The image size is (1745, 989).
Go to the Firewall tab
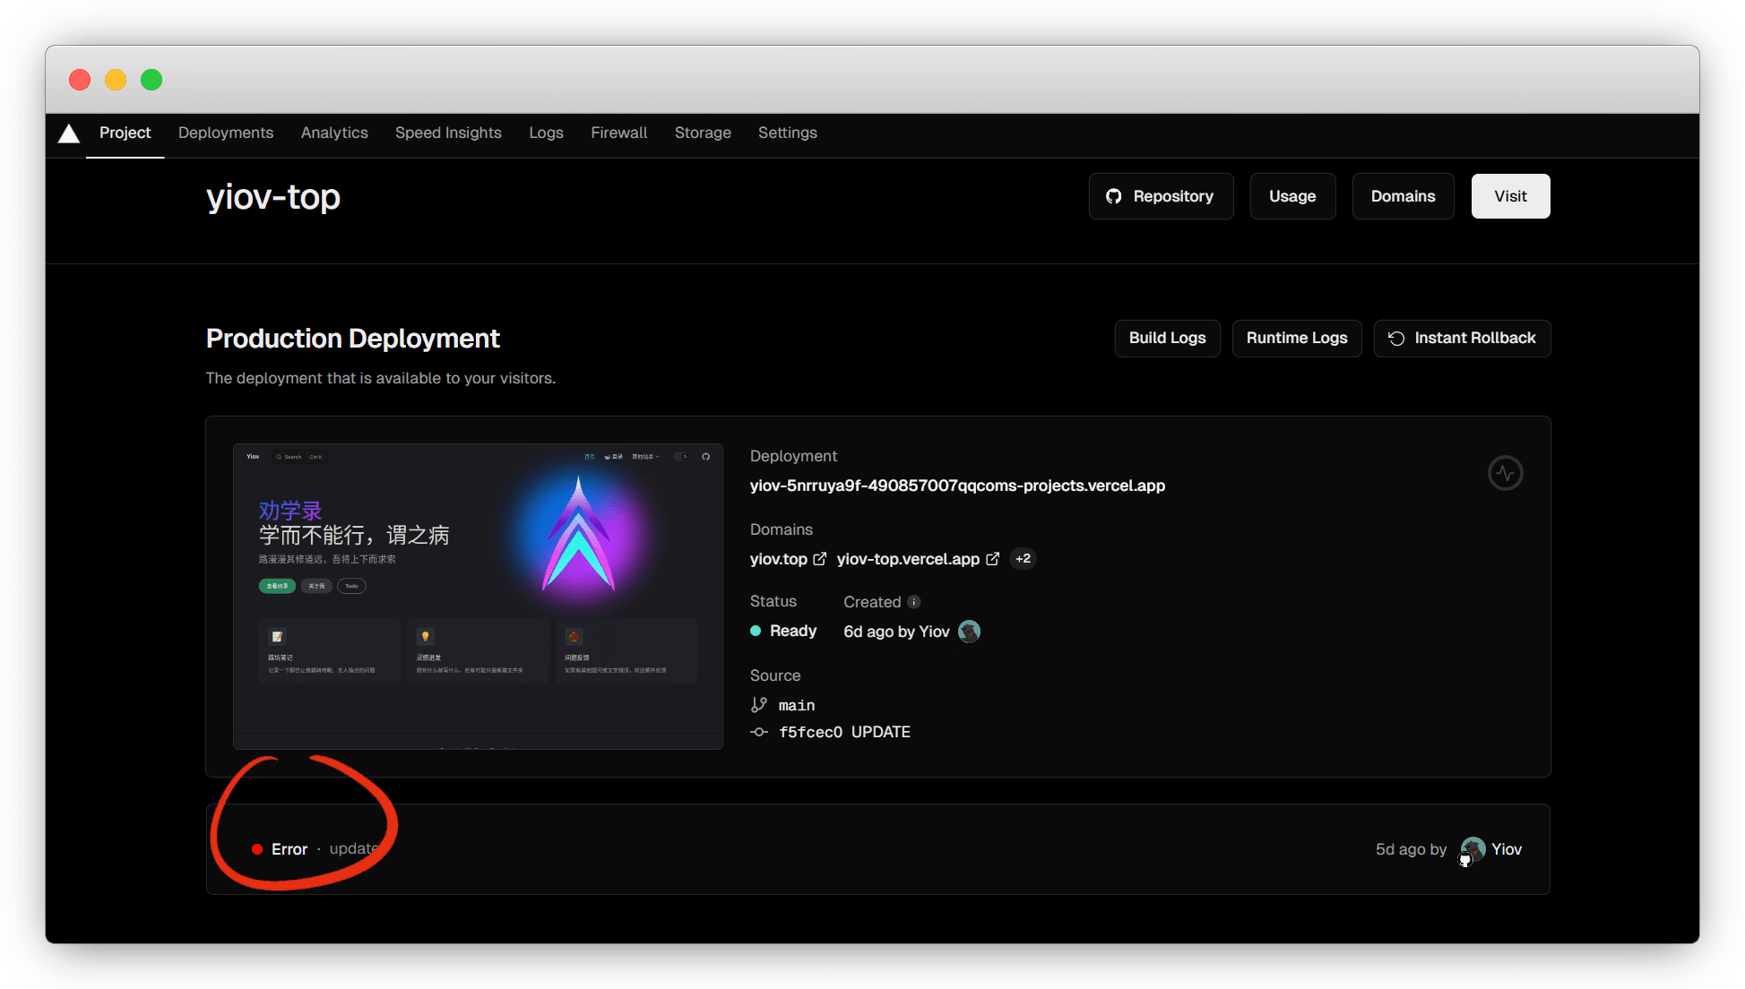(x=618, y=133)
